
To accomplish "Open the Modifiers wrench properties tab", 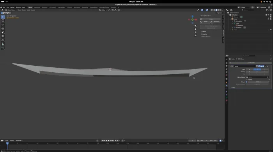I will point(227,86).
